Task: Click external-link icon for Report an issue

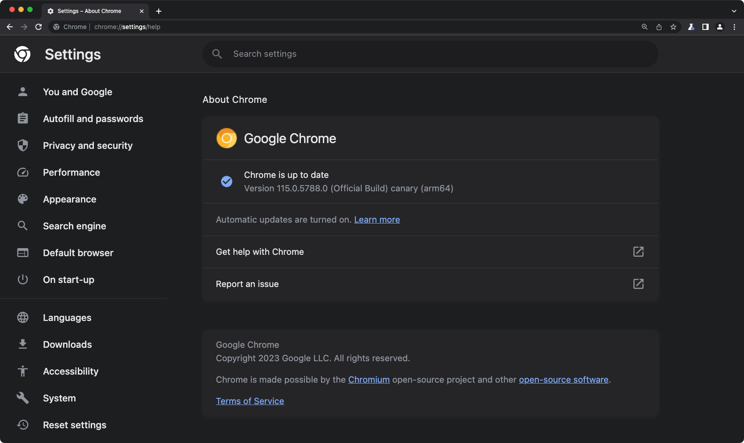Action: [x=638, y=284]
